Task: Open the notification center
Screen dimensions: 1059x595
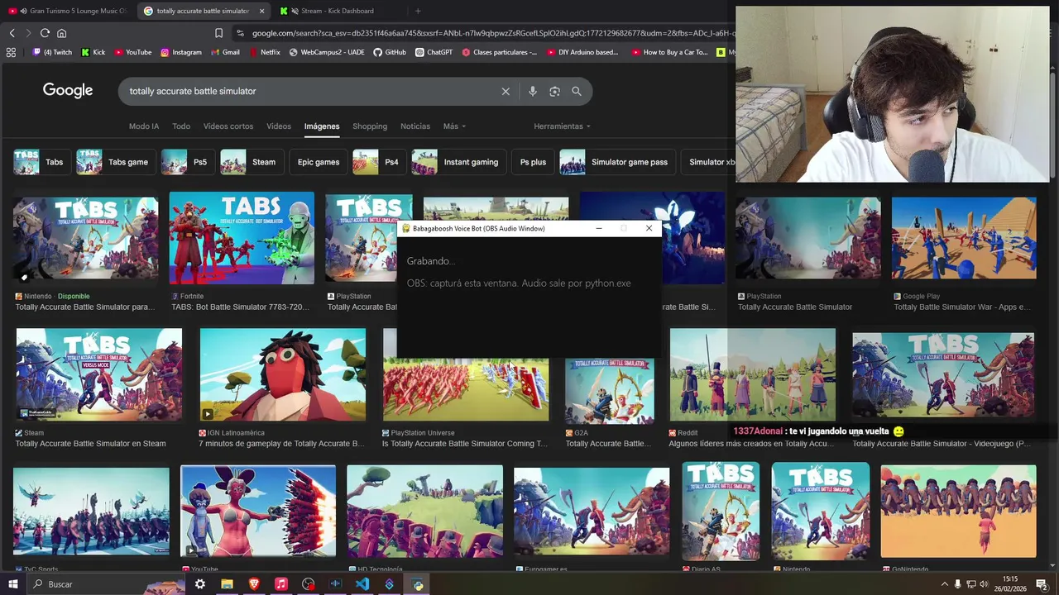Action: click(x=1042, y=584)
